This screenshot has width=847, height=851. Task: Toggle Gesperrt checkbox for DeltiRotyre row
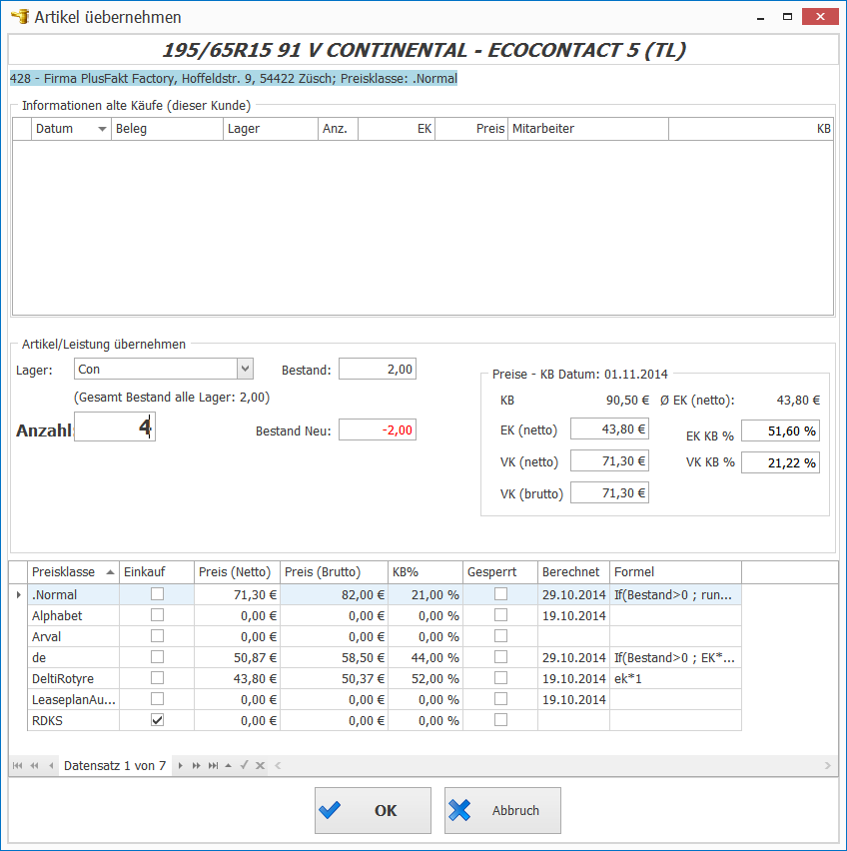point(500,678)
